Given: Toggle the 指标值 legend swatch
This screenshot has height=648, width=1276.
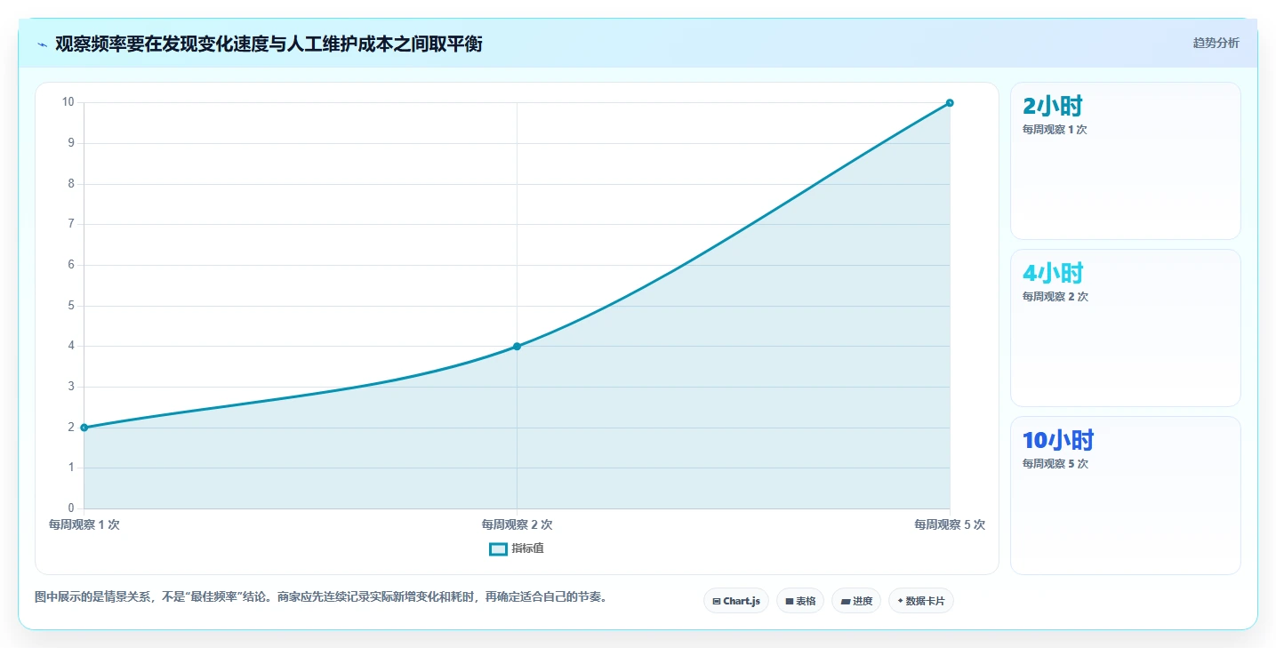Looking at the screenshot, I should 498,548.
